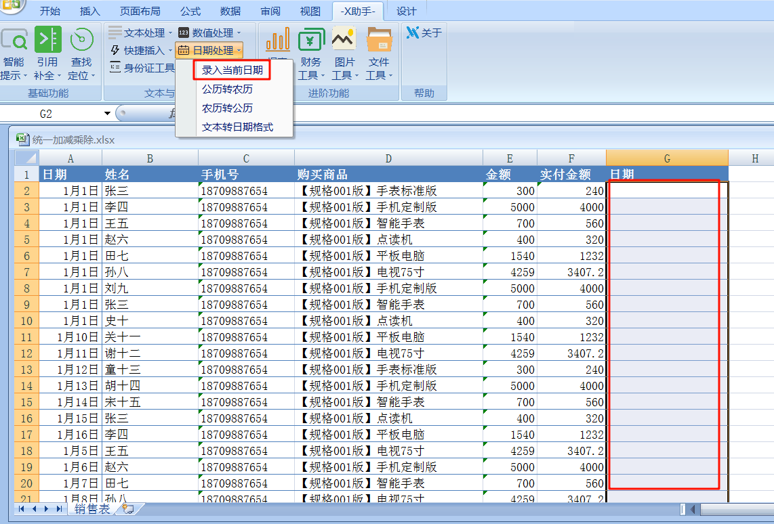Open the 文本处理 text processing menu

tap(140, 32)
